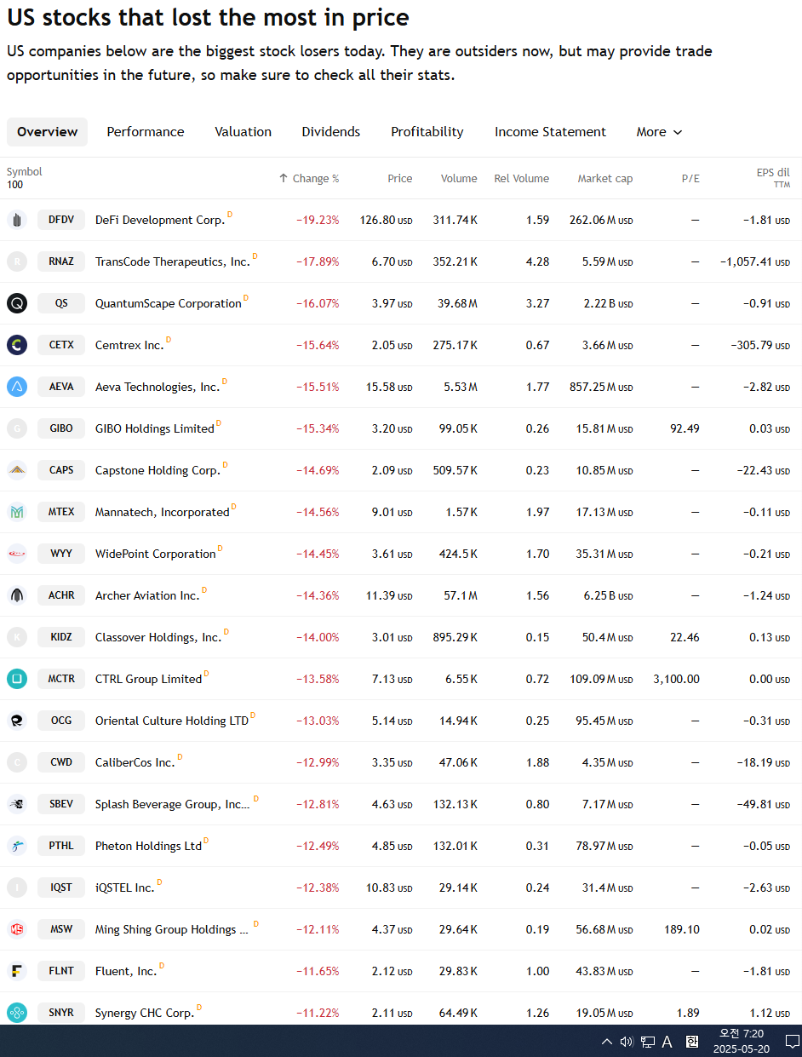Click the QuantumScape logo icon
The image size is (802, 1057).
point(17,303)
